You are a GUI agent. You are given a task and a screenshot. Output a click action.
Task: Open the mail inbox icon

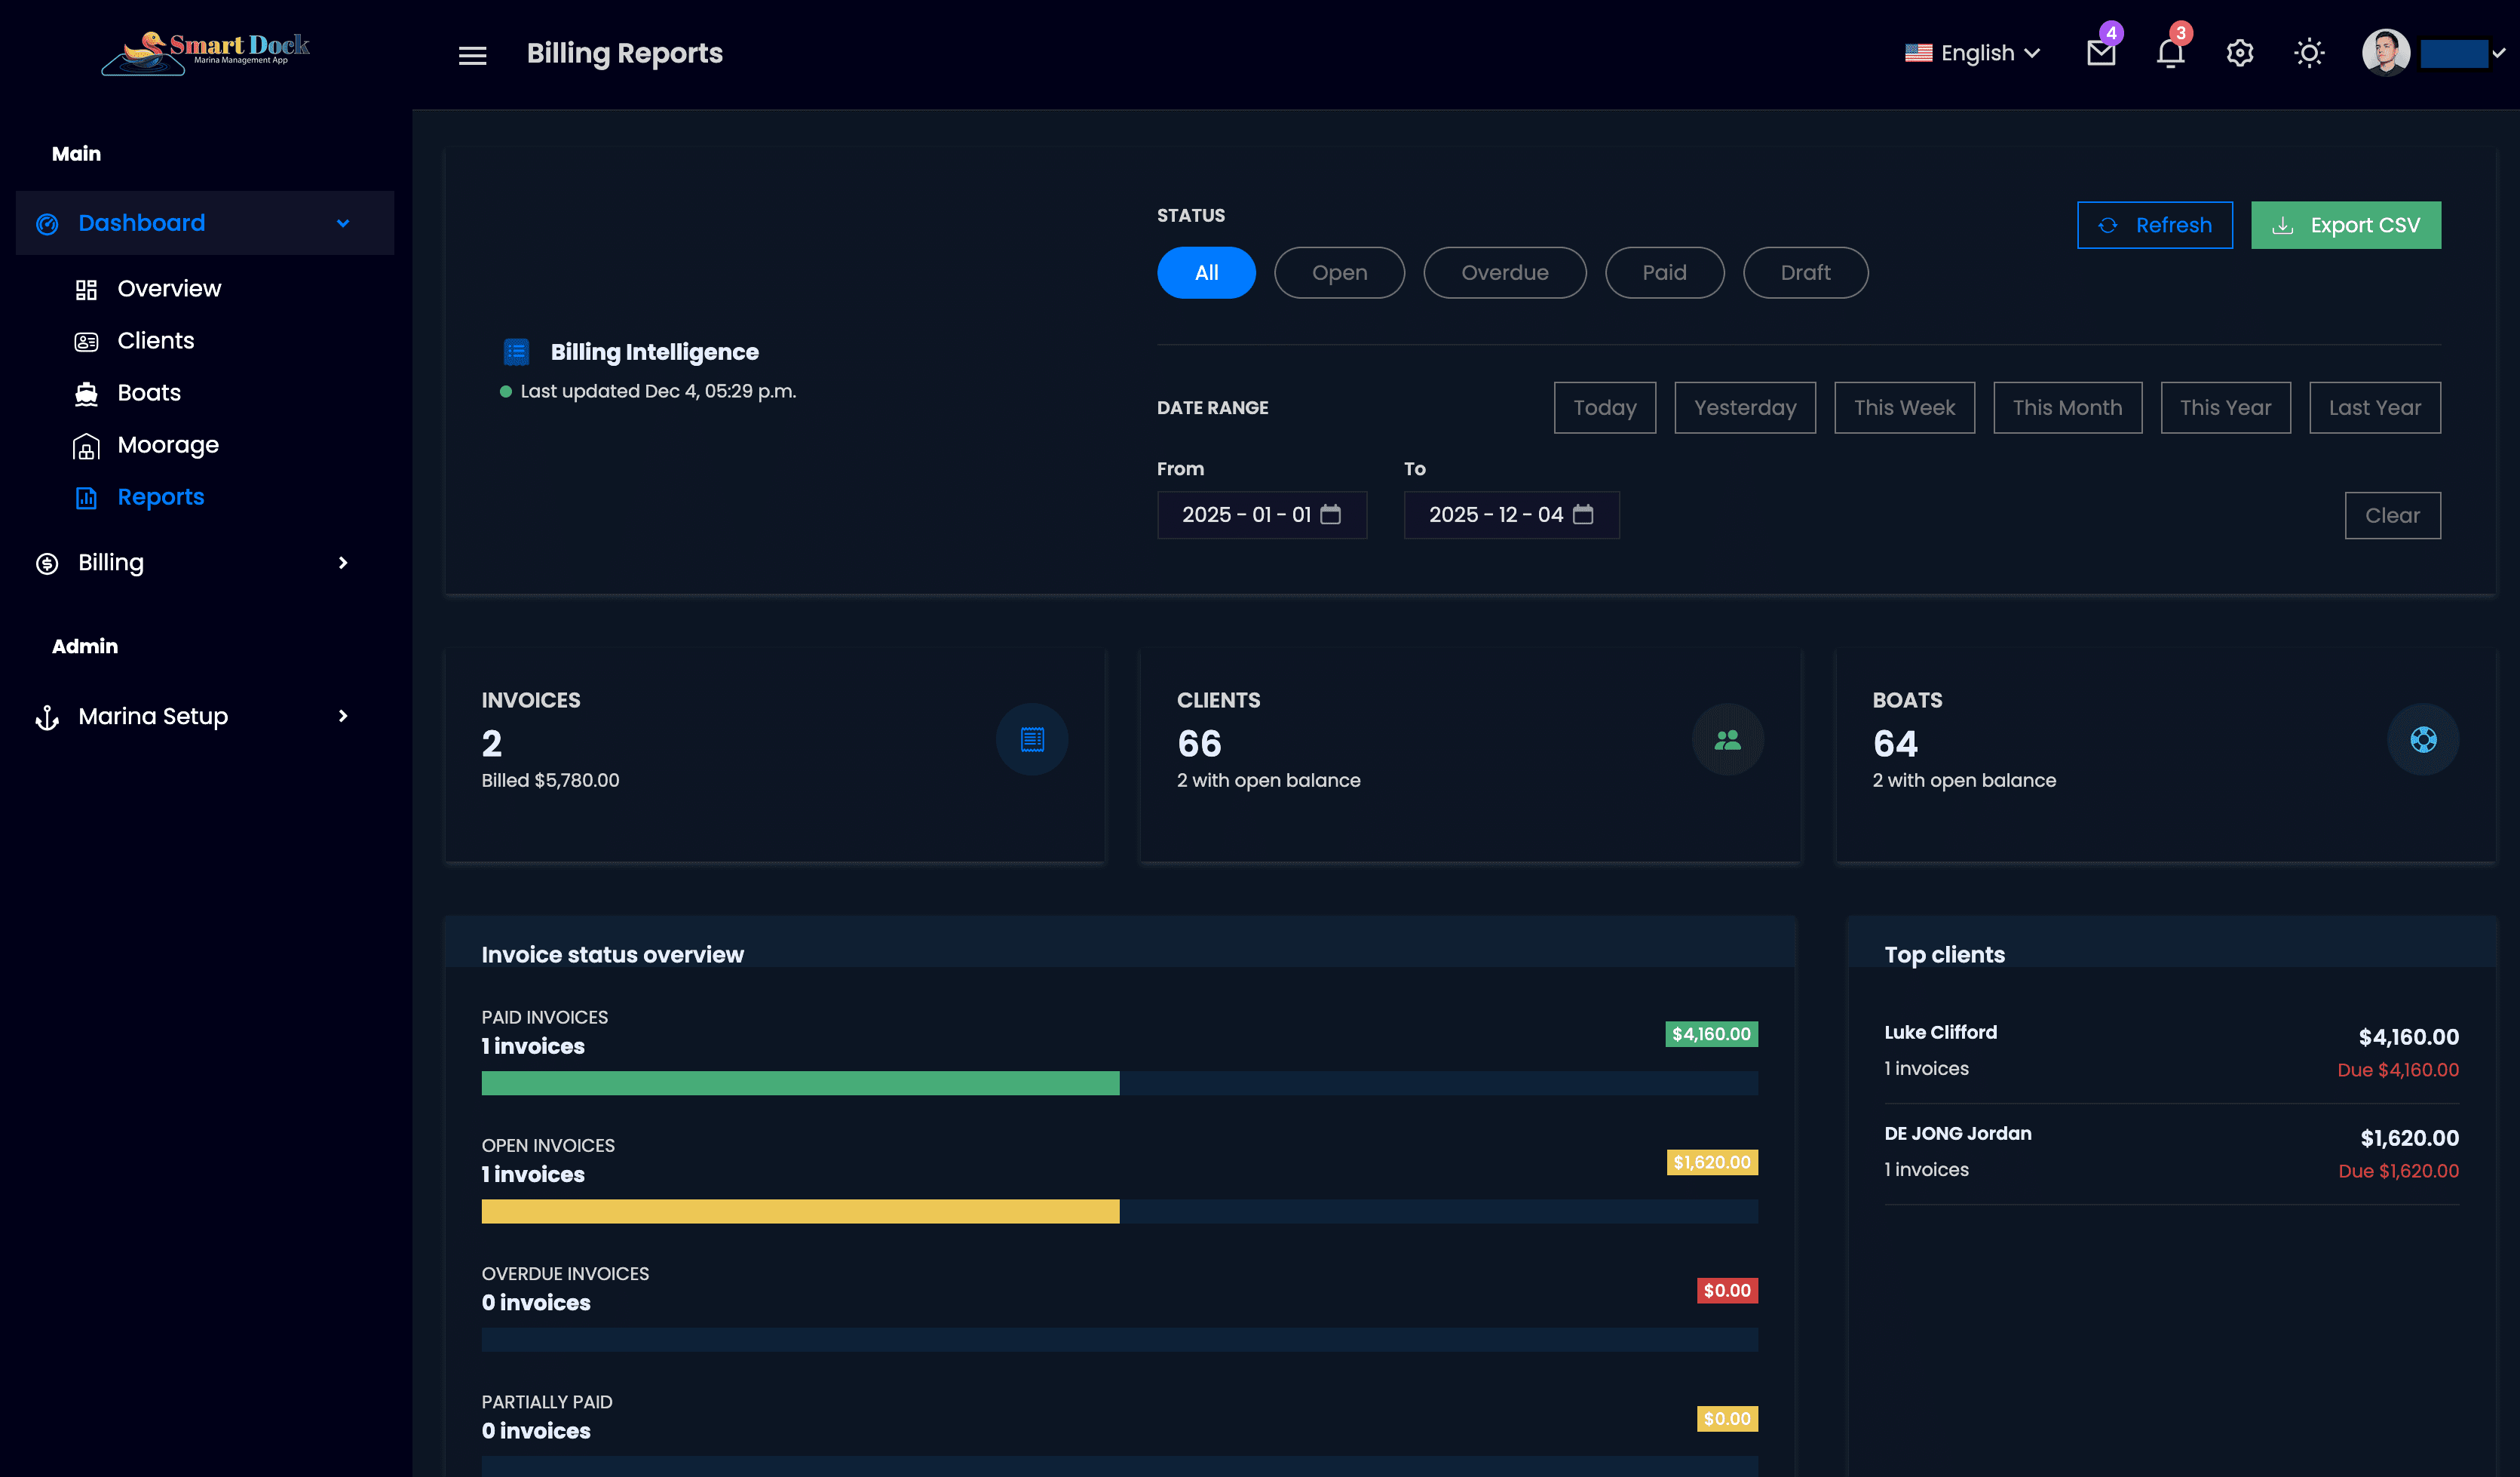point(2101,53)
